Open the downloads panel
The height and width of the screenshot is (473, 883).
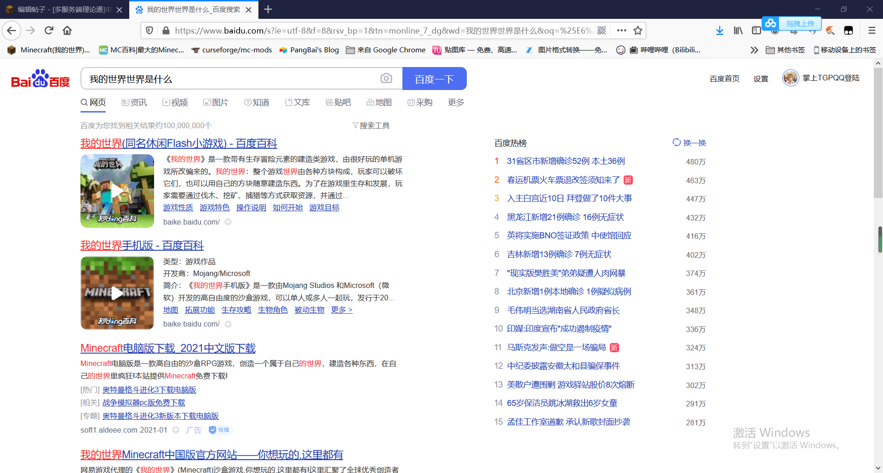(720, 31)
